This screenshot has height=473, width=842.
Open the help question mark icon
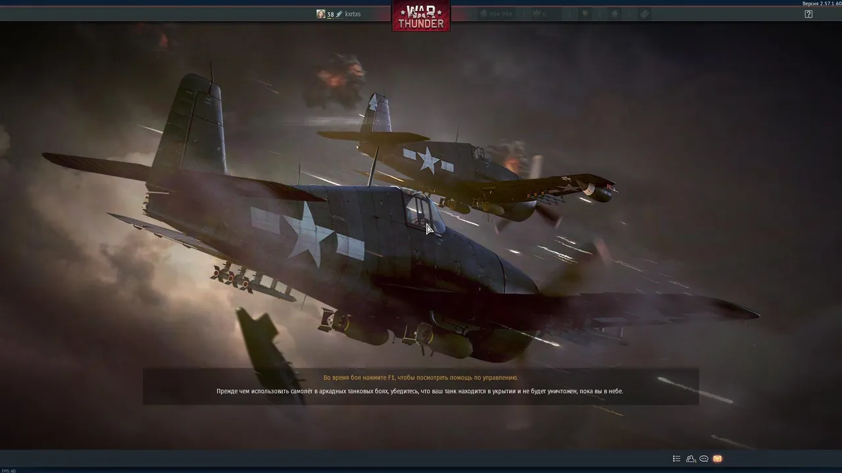[x=808, y=14]
